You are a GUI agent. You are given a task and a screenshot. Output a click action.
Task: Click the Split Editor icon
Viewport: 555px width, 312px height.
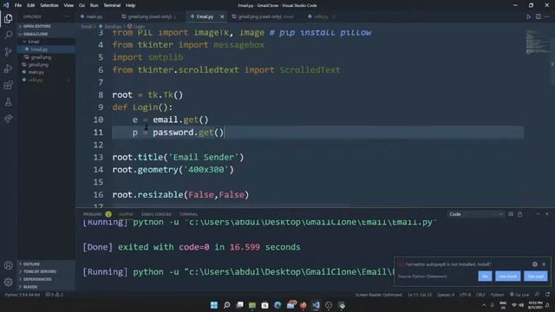point(538,16)
